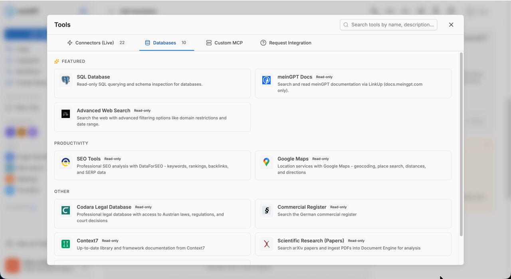Click the Read-only badge beside Advanced Web Search
The image size is (511, 279).
[x=143, y=110]
